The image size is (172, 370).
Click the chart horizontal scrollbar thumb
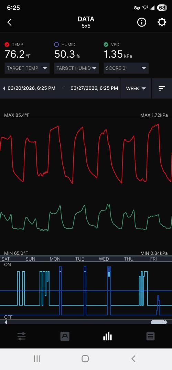(158, 322)
